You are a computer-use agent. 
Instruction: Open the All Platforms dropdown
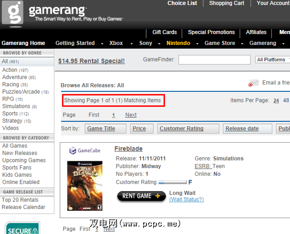[x=272, y=60]
